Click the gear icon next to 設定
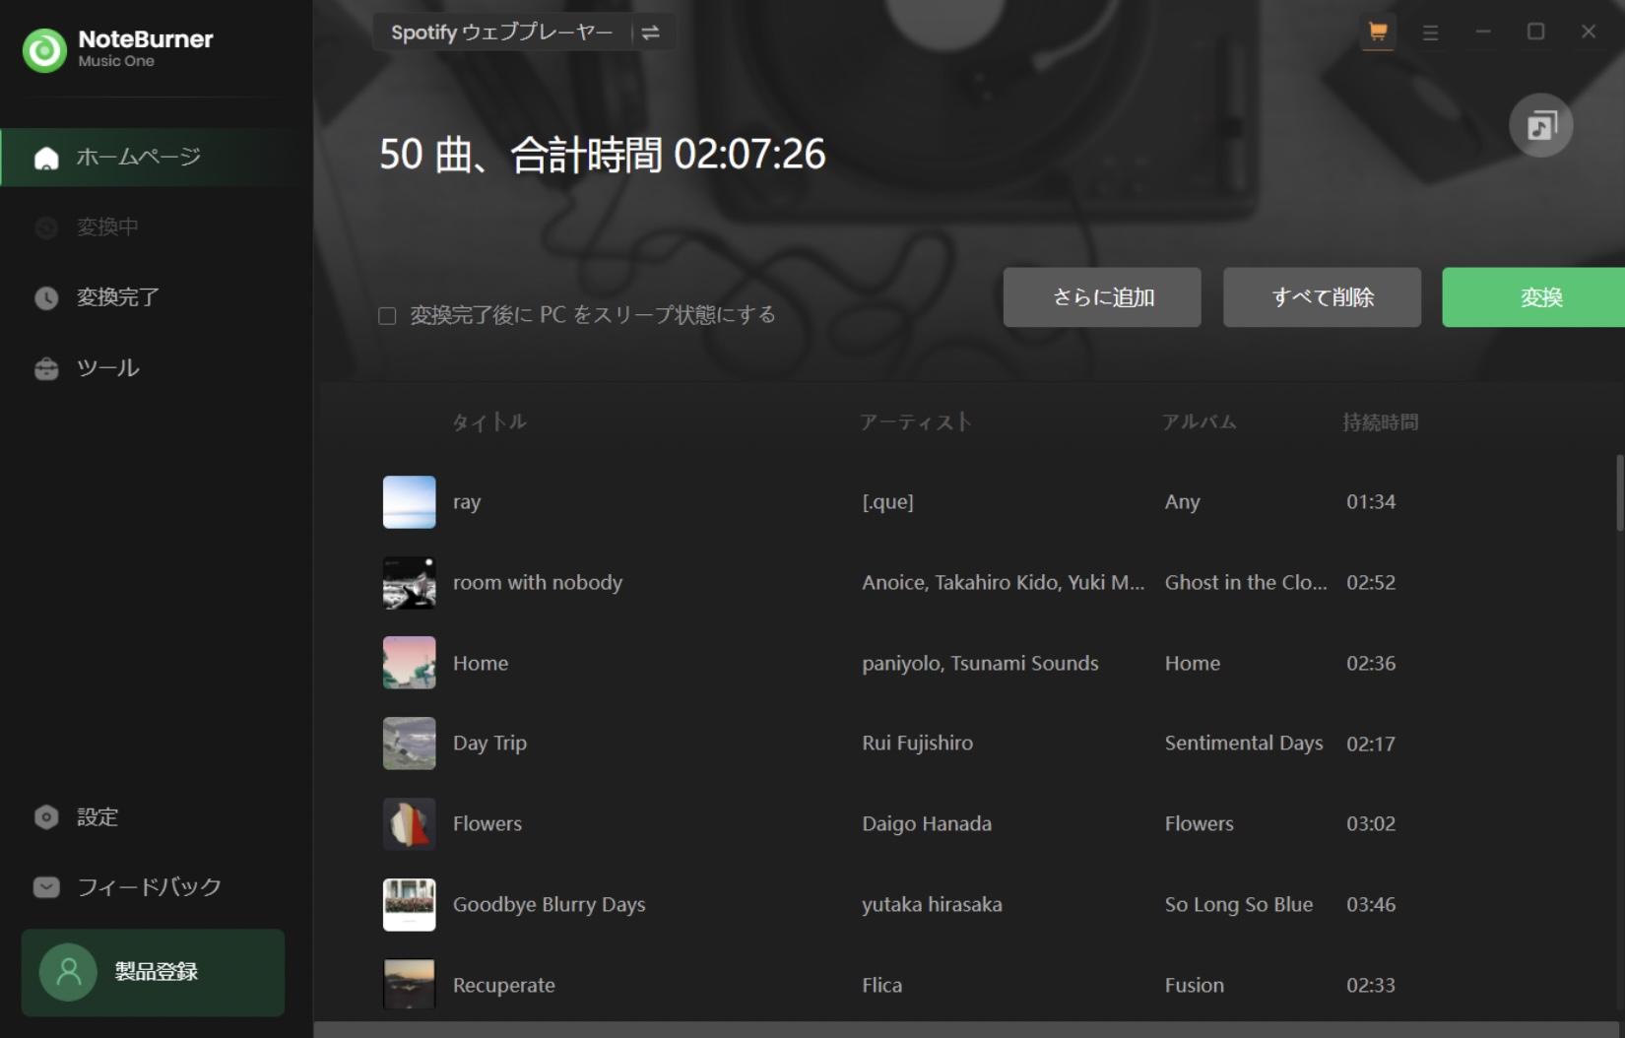Viewport: 1625px width, 1038px height. (x=46, y=817)
